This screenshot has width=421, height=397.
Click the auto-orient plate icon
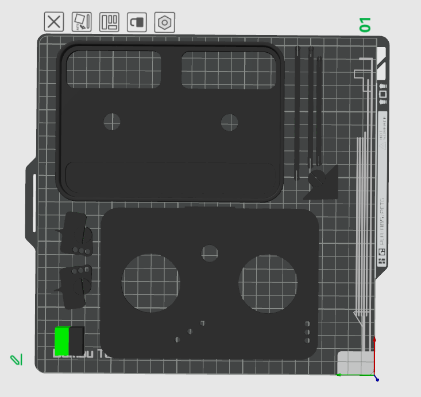82,22
